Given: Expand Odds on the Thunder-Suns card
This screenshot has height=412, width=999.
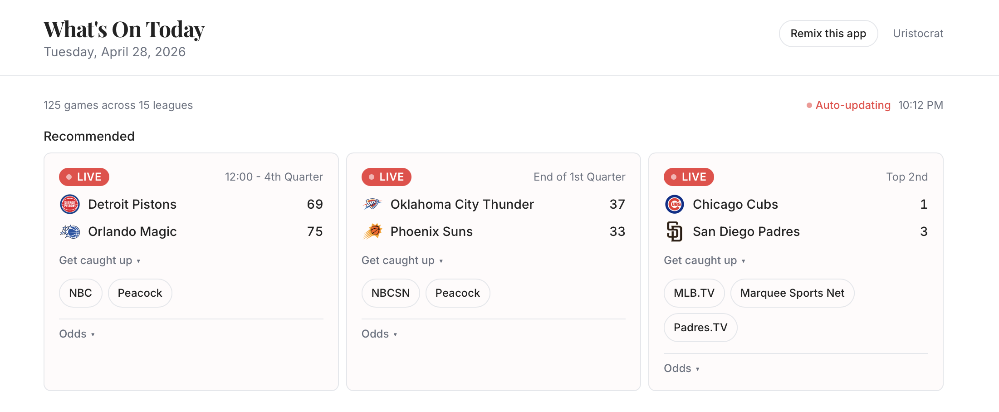Looking at the screenshot, I should click(379, 334).
